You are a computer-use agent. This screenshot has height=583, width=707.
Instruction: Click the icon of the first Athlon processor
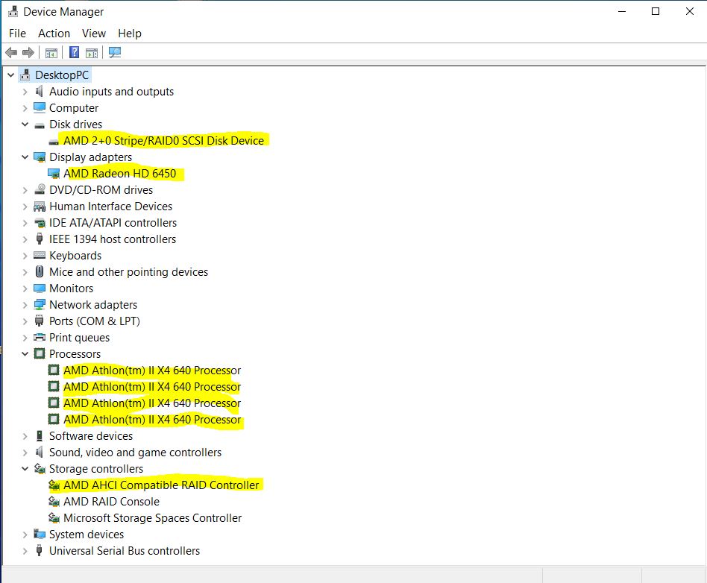point(54,371)
